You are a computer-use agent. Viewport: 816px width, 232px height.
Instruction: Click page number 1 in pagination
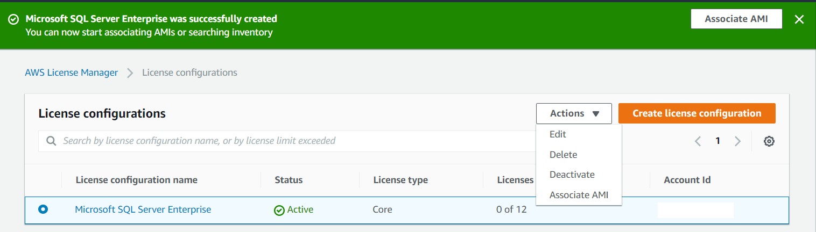717,141
